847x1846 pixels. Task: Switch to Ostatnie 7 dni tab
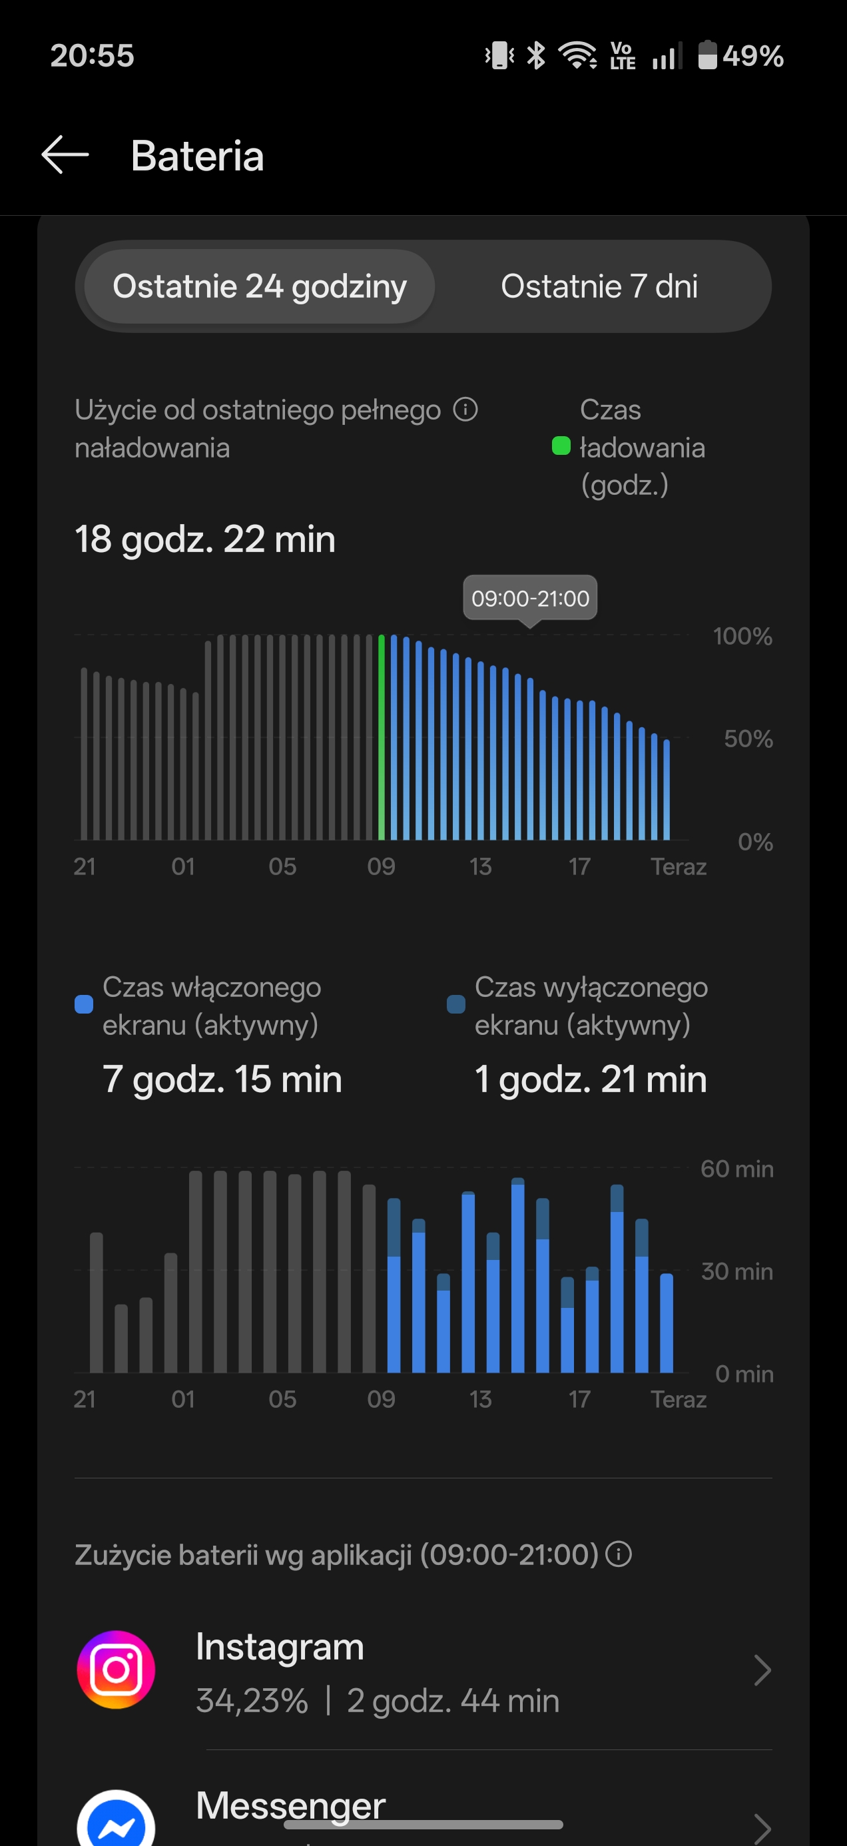[x=599, y=286]
